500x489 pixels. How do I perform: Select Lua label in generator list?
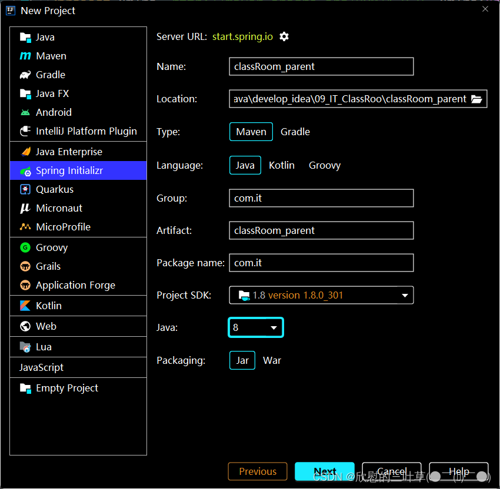[44, 347]
